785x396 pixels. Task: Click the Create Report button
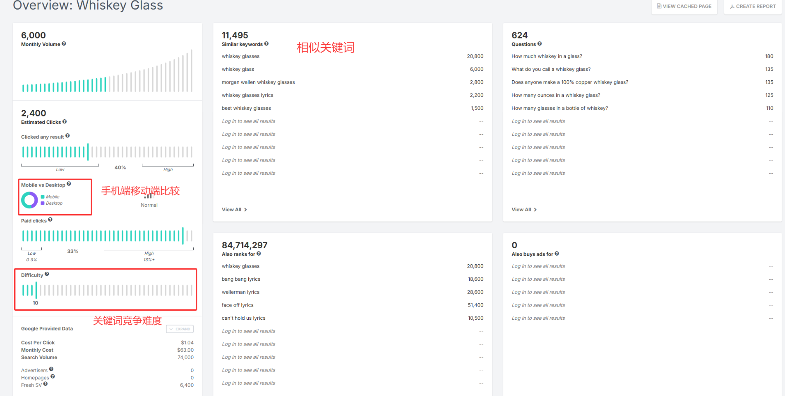click(752, 7)
